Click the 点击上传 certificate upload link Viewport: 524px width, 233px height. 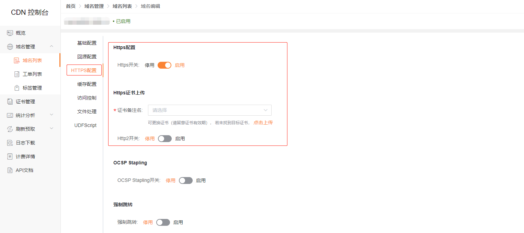(263, 123)
